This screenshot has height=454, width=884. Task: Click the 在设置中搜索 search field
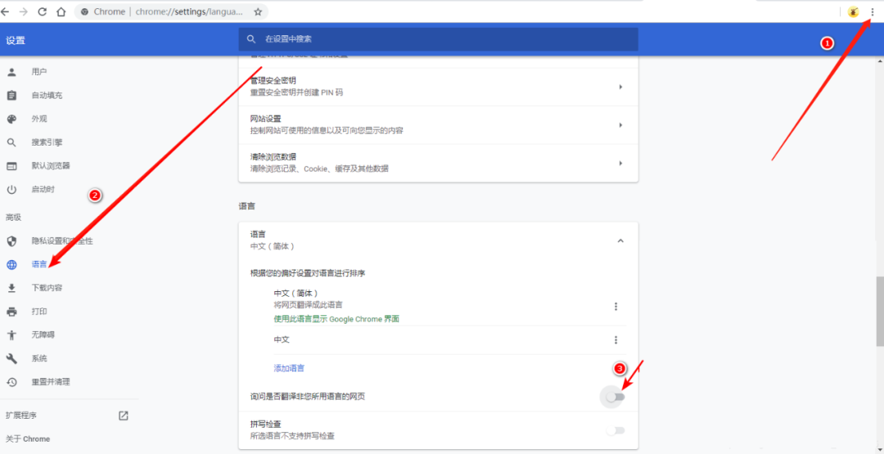pyautogui.click(x=442, y=39)
